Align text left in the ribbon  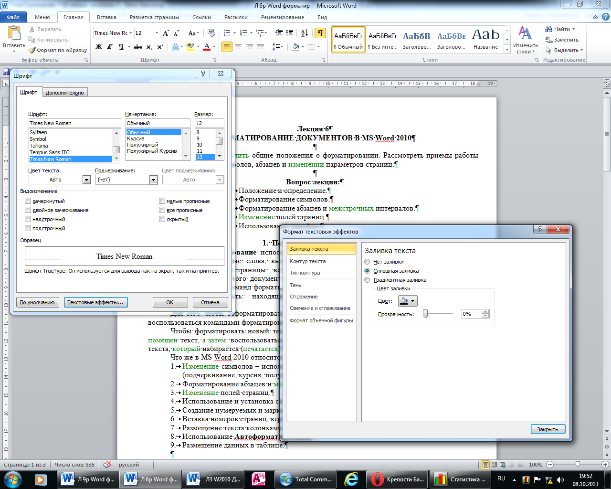[x=227, y=47]
